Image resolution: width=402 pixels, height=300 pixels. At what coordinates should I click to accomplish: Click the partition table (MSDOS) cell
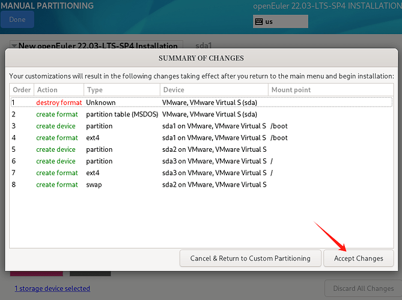coord(122,114)
